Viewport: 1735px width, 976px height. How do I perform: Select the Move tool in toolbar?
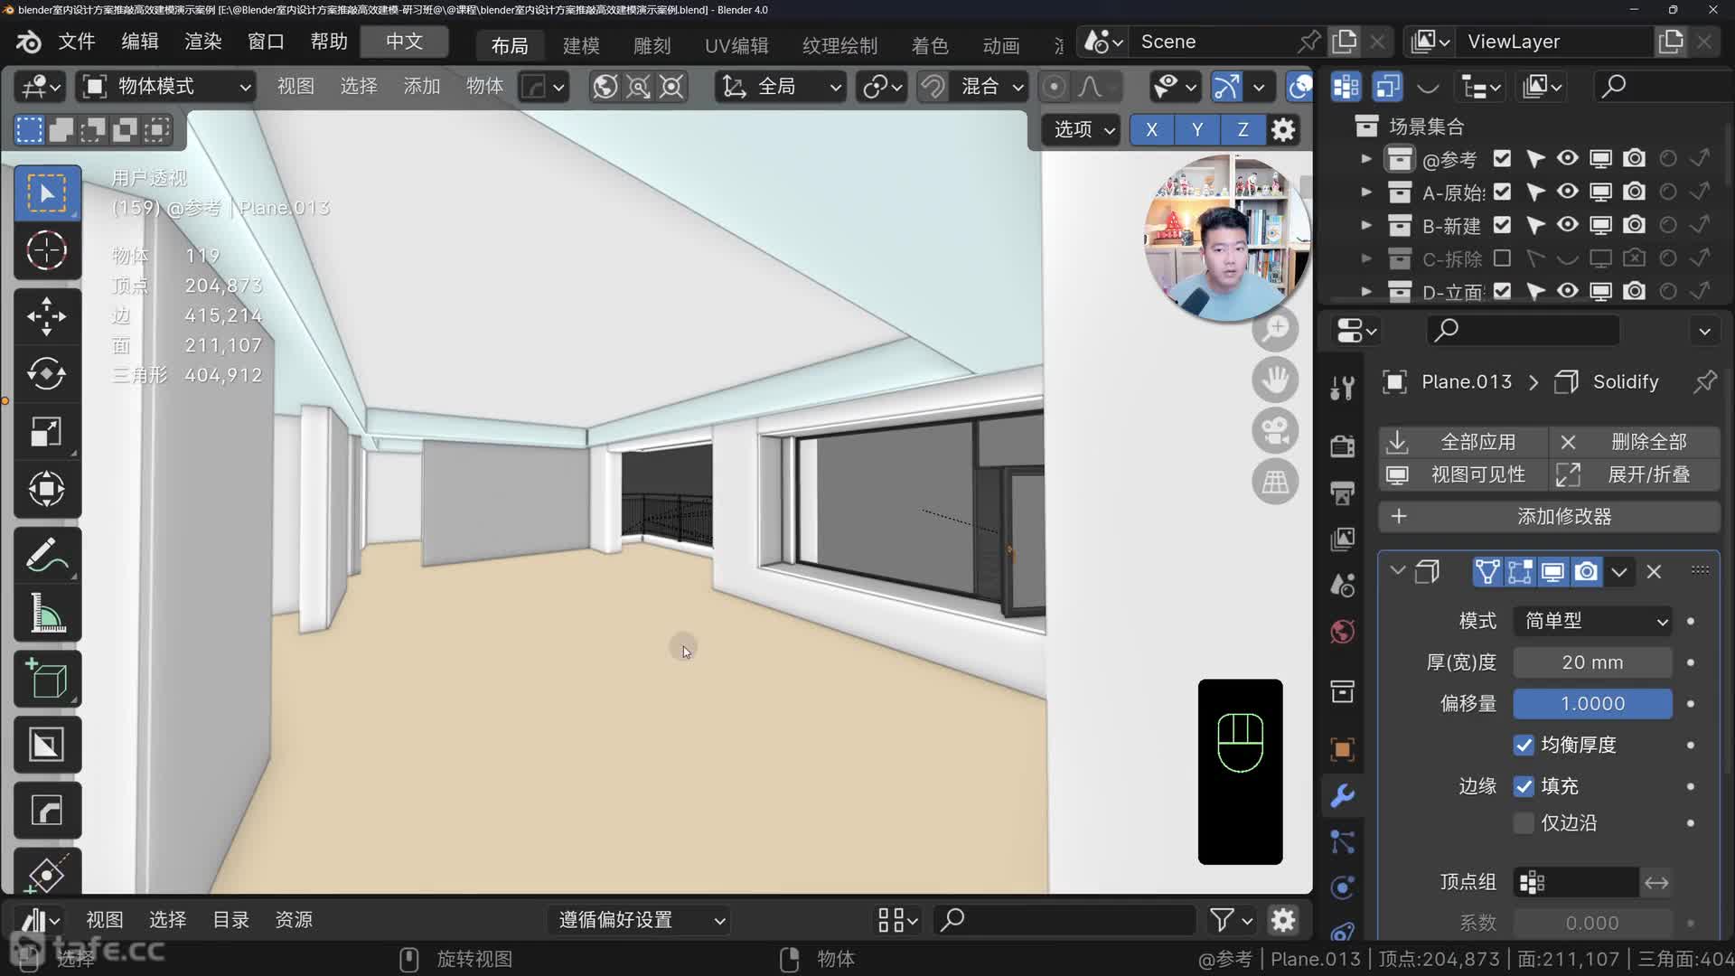tap(46, 315)
